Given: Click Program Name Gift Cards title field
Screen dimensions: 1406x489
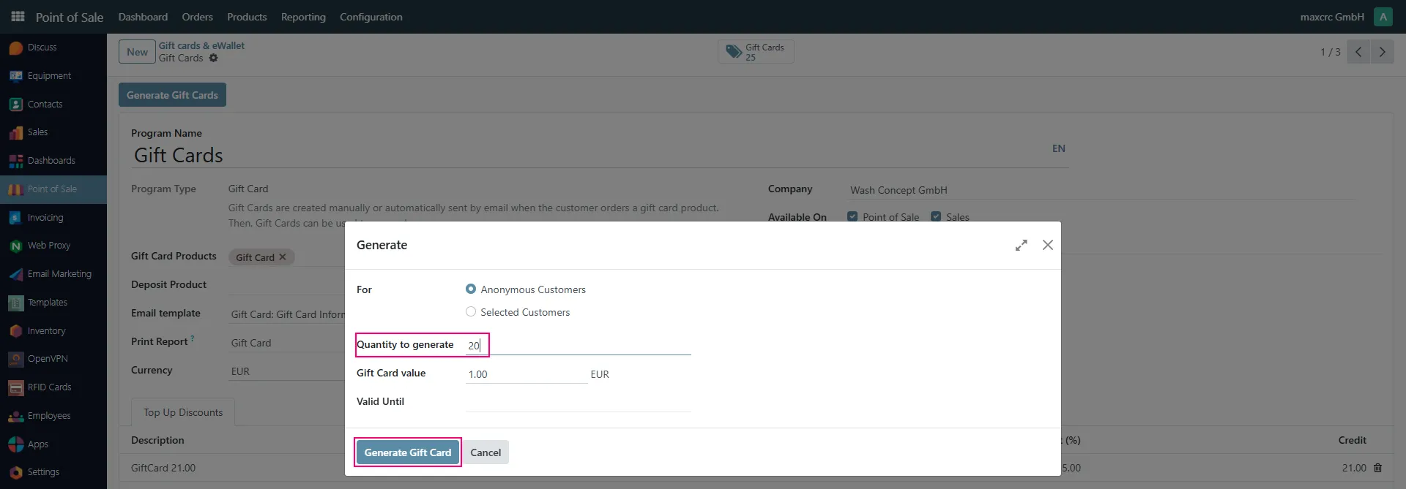Looking at the screenshot, I should pos(589,155).
